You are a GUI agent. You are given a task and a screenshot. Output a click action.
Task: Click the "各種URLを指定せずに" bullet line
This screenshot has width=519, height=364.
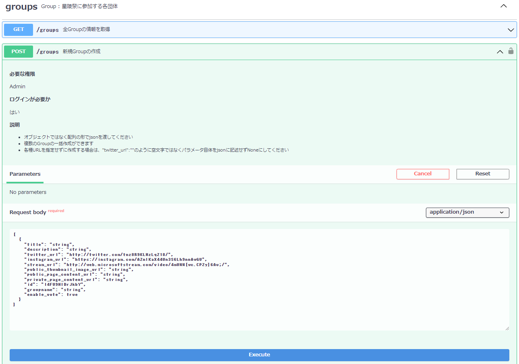point(156,150)
